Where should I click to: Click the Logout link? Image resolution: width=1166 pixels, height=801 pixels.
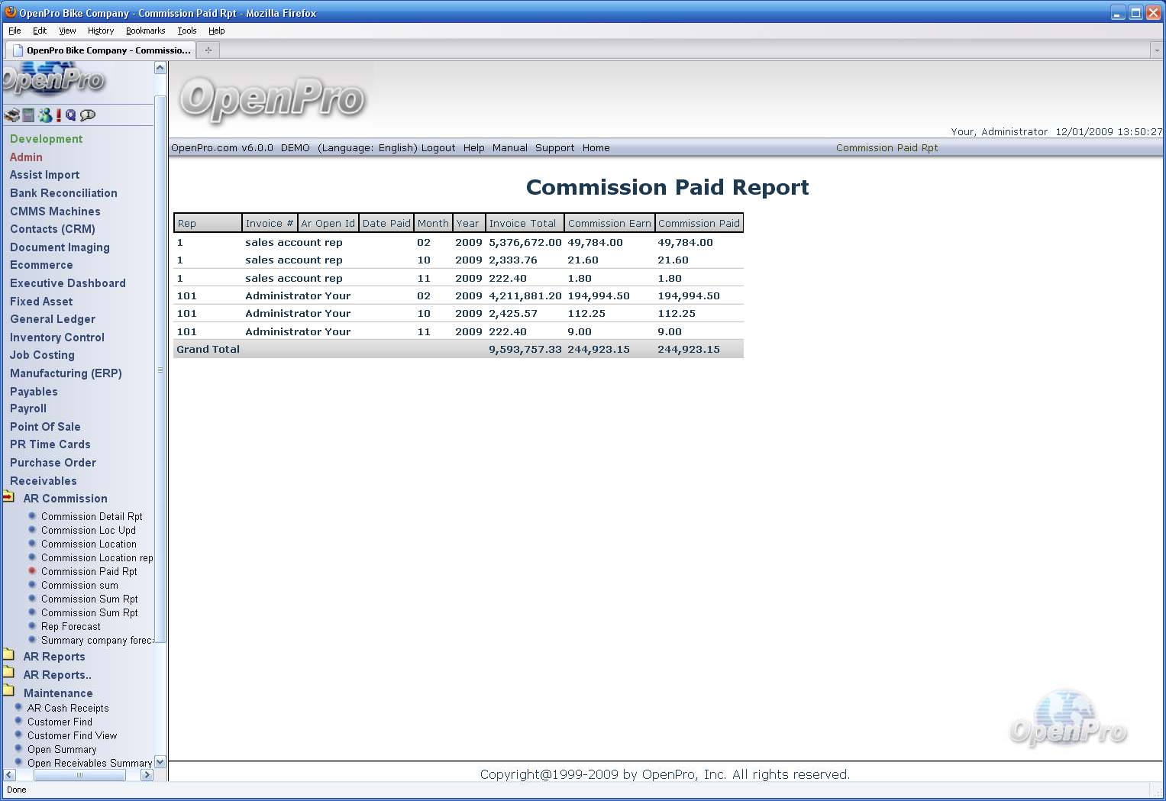[x=438, y=148]
